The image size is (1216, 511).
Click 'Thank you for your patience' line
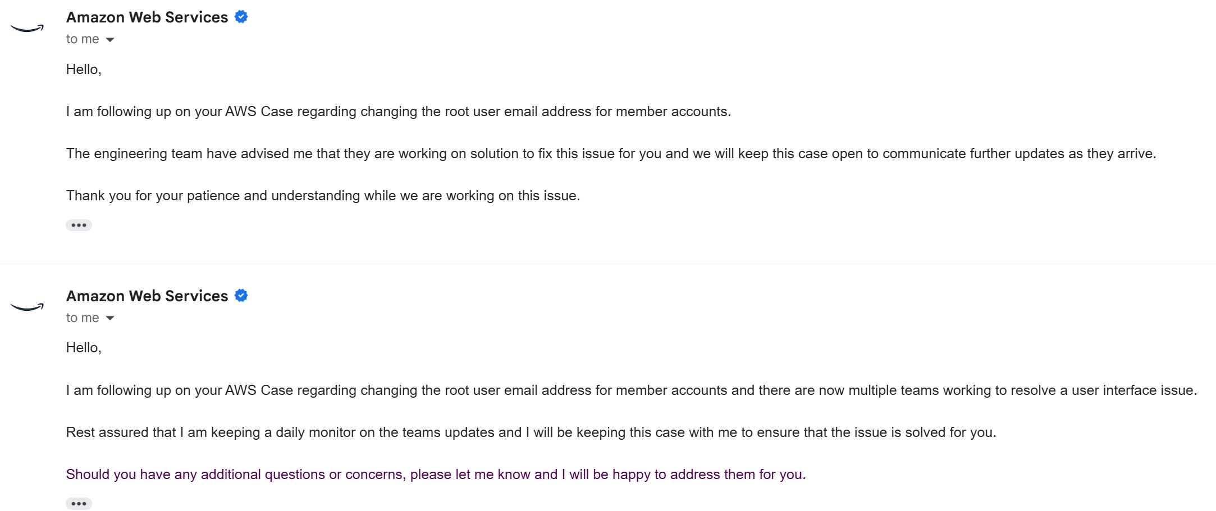coord(323,196)
